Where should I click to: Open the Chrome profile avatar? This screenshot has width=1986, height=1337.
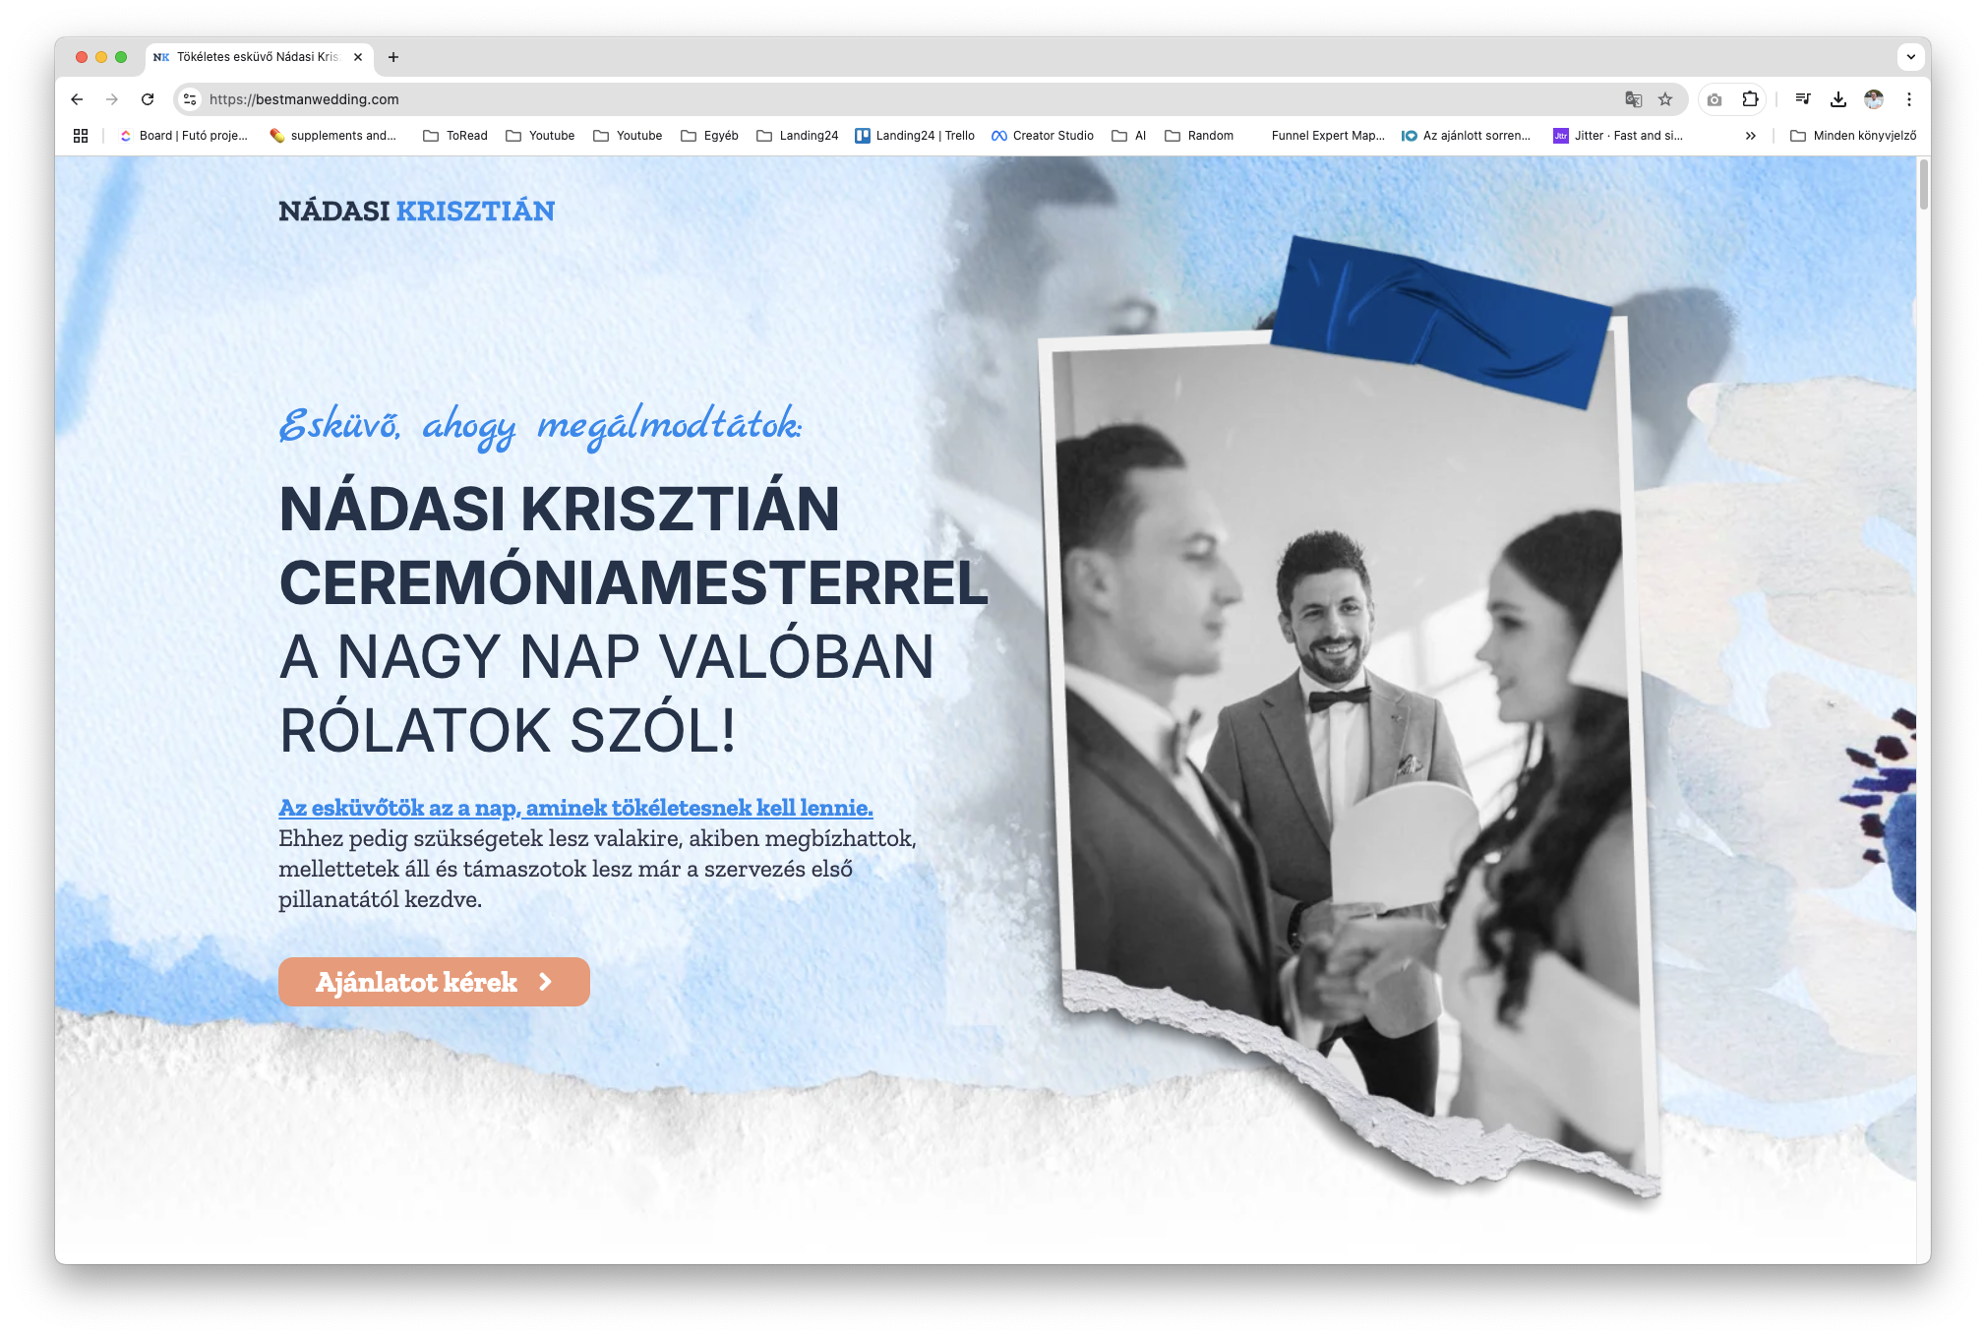(x=1874, y=99)
